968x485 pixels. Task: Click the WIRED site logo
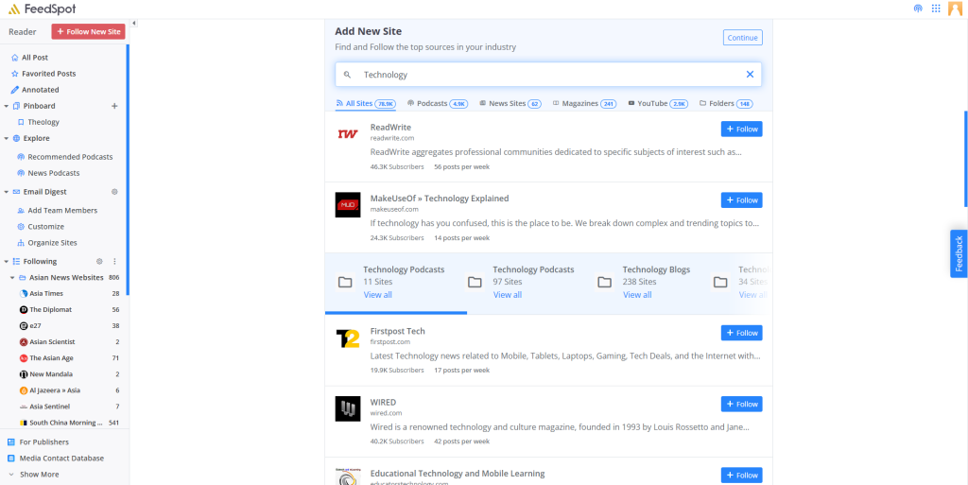(348, 408)
